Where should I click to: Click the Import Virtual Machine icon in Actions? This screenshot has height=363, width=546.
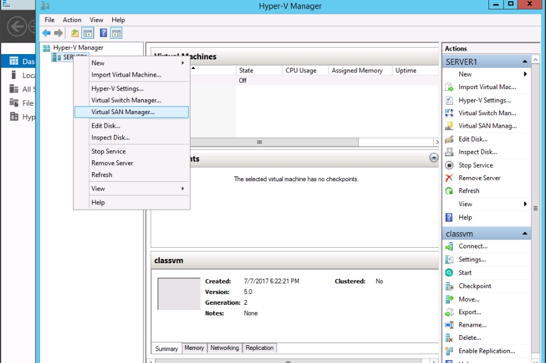click(449, 87)
